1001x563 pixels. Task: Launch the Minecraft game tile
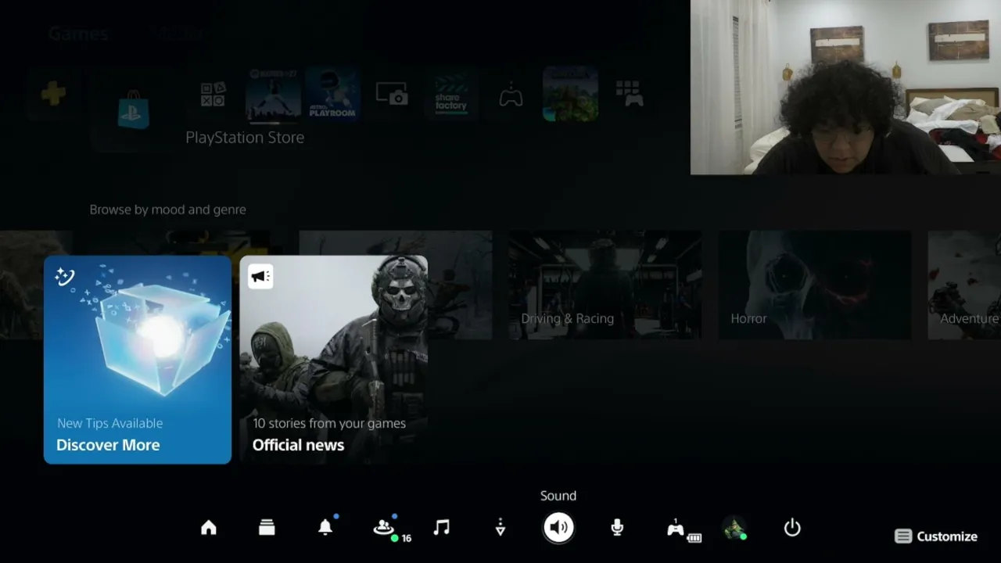point(570,94)
